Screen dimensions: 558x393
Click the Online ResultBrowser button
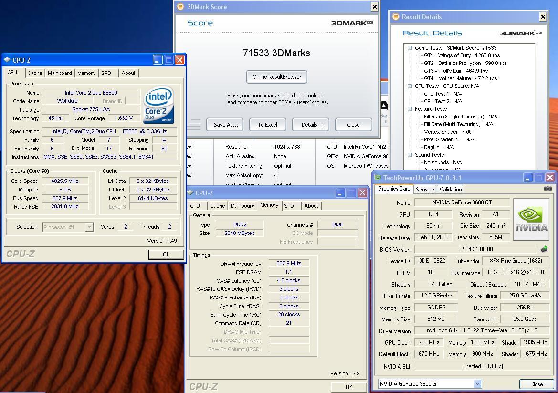point(276,77)
